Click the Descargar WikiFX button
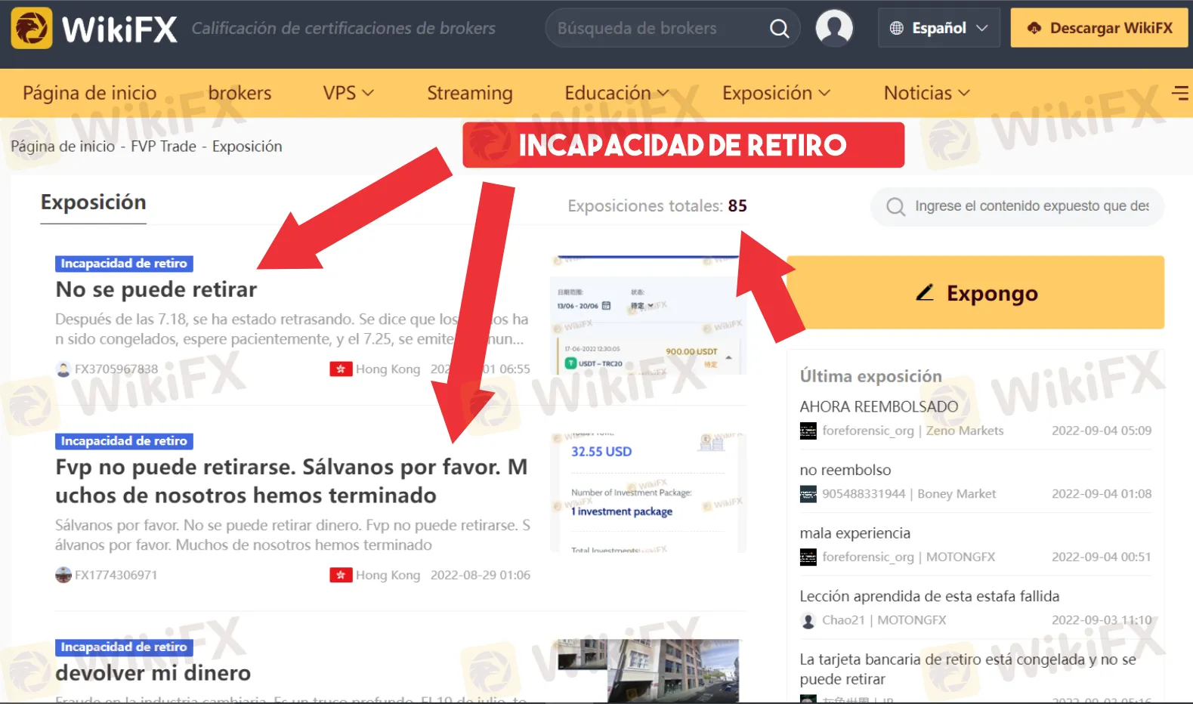Image resolution: width=1193 pixels, height=704 pixels. click(1099, 28)
